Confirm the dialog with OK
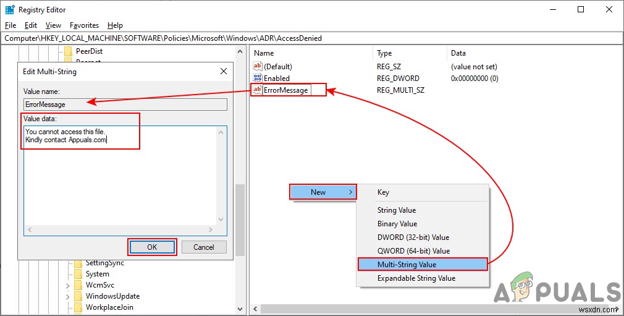Image resolution: width=624 pixels, height=316 pixels. pyautogui.click(x=152, y=247)
